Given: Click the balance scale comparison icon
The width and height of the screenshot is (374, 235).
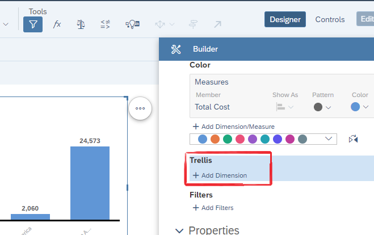Looking at the screenshot, I should (81, 24).
